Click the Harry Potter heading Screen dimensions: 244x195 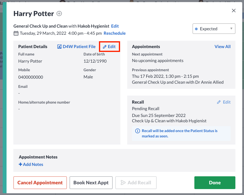34,14
